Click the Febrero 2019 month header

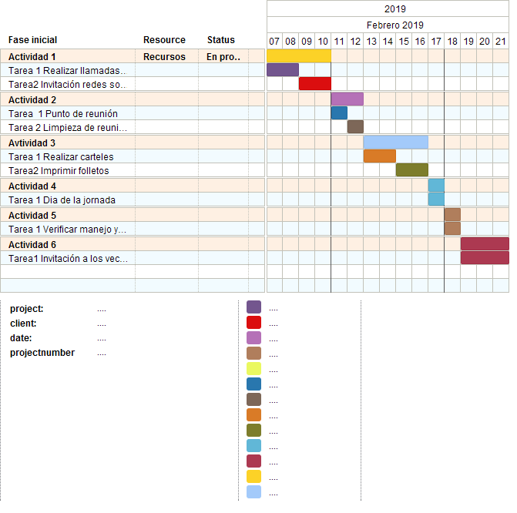[394, 25]
